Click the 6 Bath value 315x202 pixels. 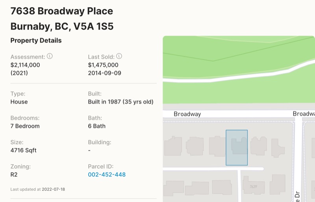click(x=96, y=126)
